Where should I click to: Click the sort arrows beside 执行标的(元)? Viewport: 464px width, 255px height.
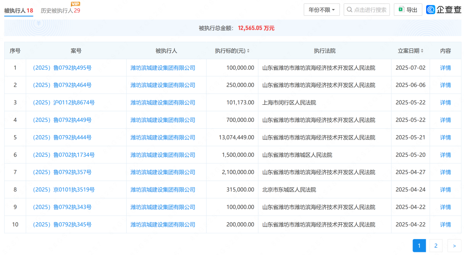pos(248,51)
